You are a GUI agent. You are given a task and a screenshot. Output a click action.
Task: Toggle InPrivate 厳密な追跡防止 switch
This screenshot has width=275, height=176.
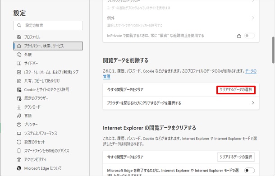249,36
